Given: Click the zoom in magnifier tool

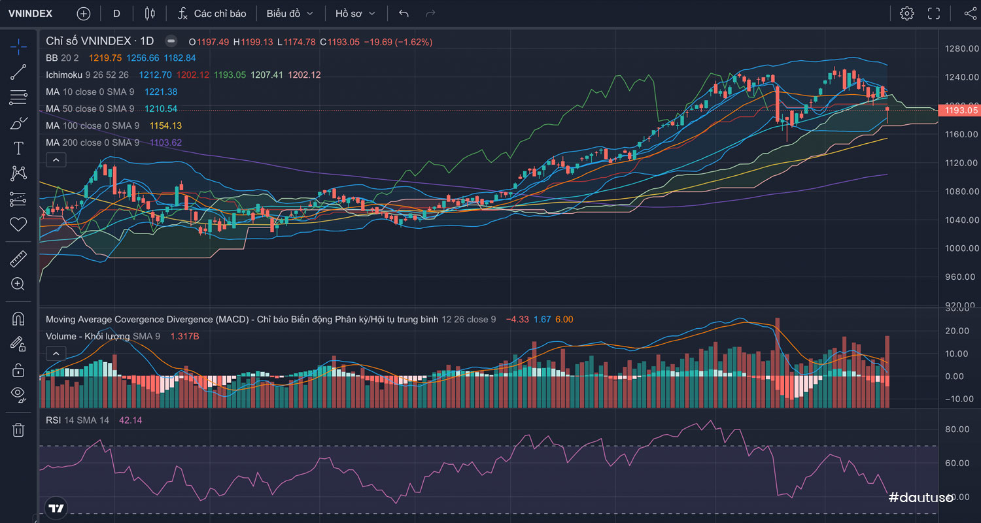Looking at the screenshot, I should pyautogui.click(x=18, y=284).
